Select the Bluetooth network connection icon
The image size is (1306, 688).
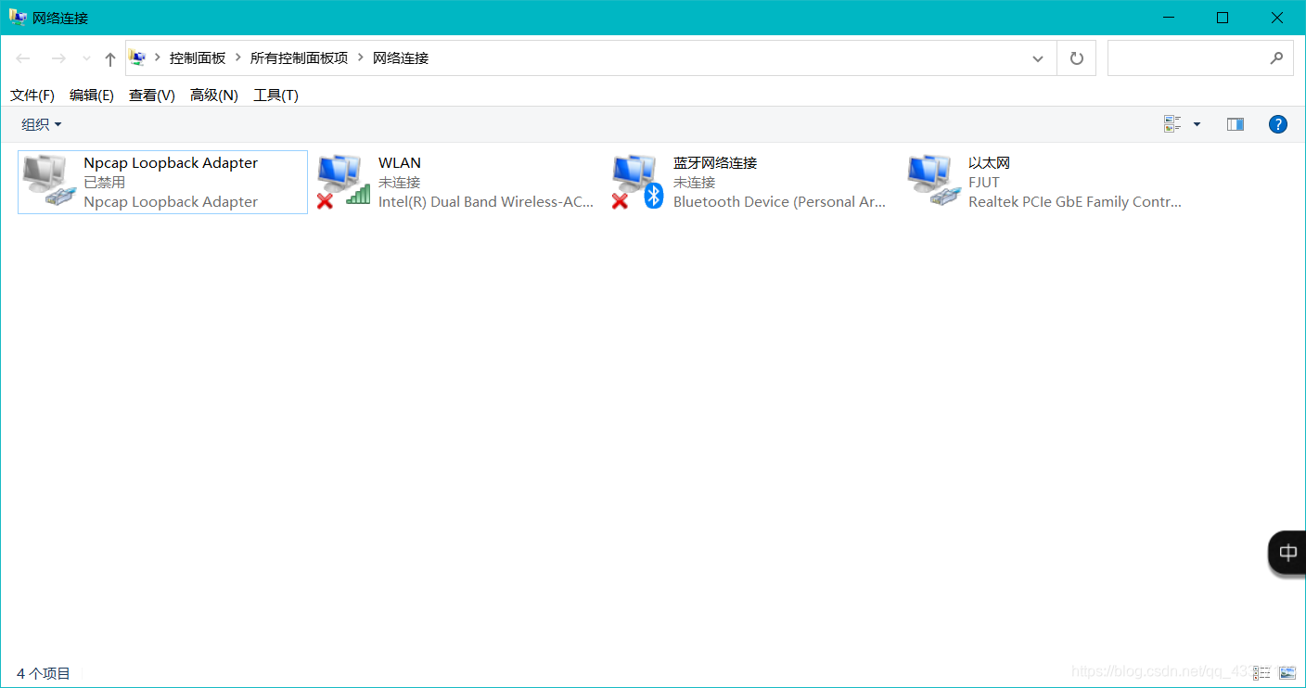(x=638, y=181)
